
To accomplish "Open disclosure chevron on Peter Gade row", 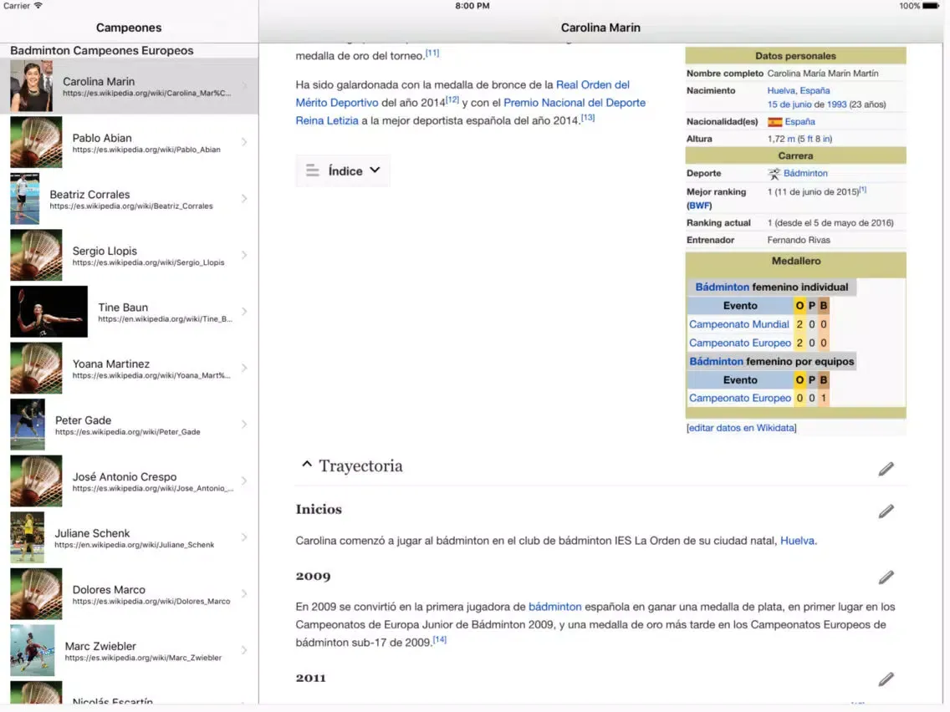I will pos(244,425).
